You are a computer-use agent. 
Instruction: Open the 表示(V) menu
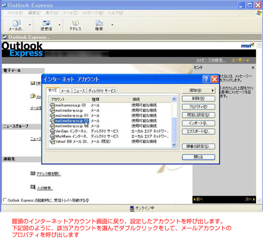coord(52,13)
